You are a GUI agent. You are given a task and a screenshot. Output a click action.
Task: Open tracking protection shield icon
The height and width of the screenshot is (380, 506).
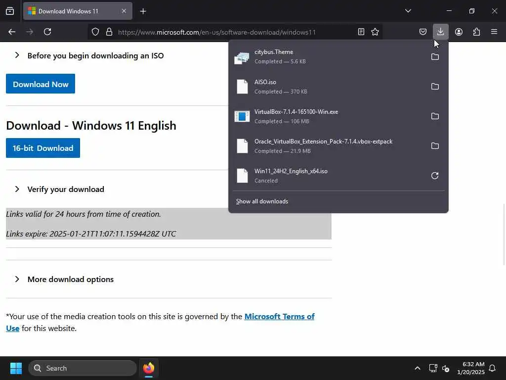pos(95,32)
